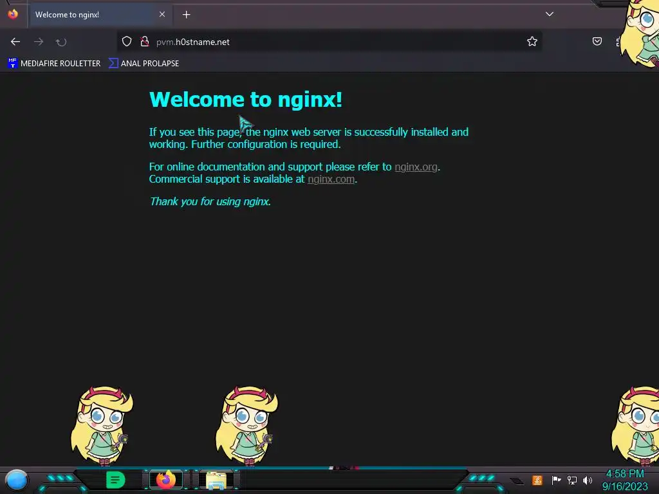Click the clock showing 4:58 PM
The width and height of the screenshot is (659, 494).
(625, 474)
